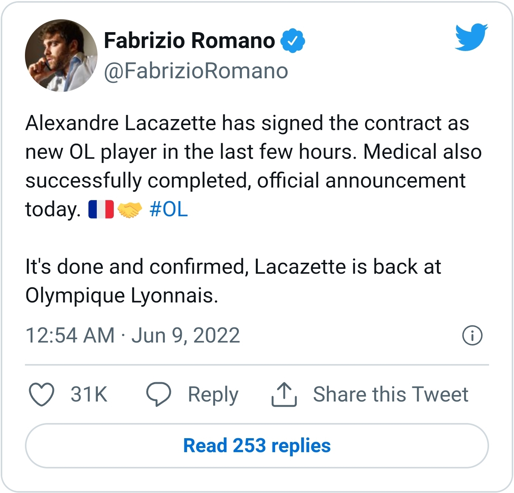
Task: Click the Twitter bird logo
Action: point(471,37)
